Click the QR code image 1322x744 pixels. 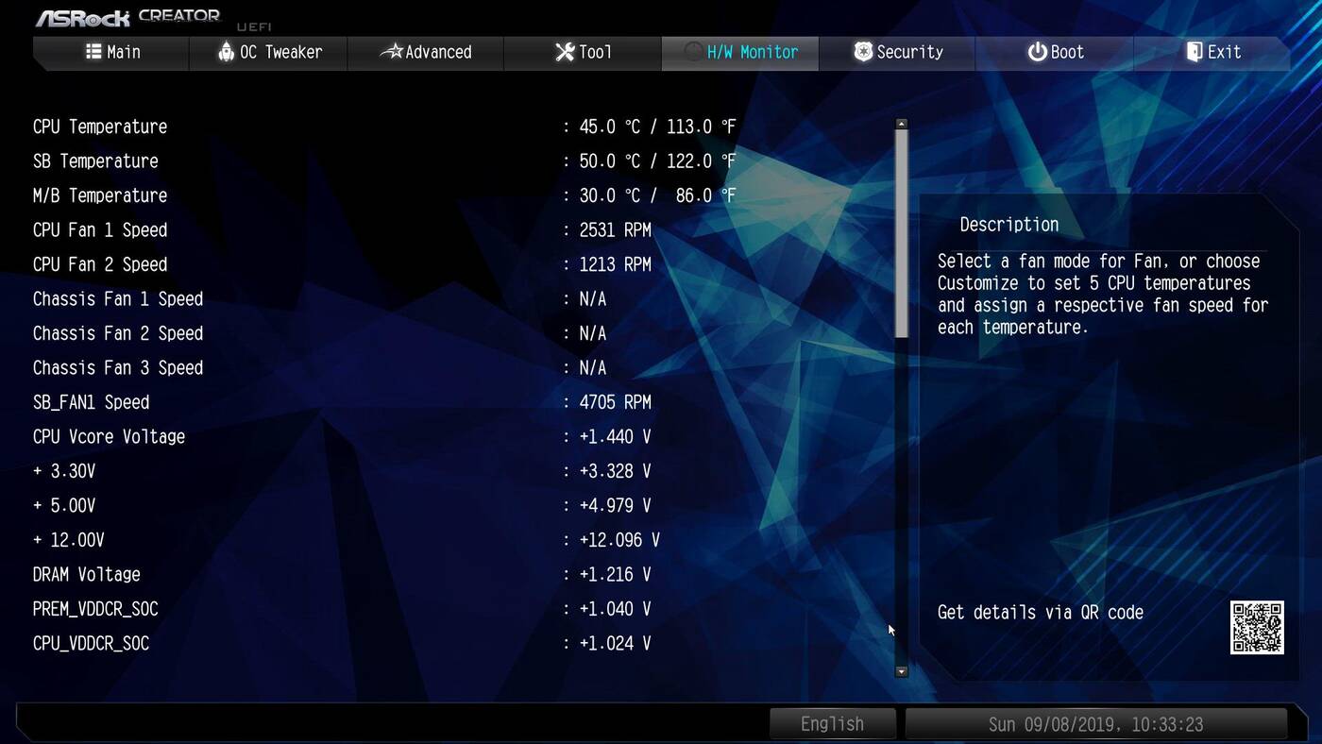pos(1257,627)
